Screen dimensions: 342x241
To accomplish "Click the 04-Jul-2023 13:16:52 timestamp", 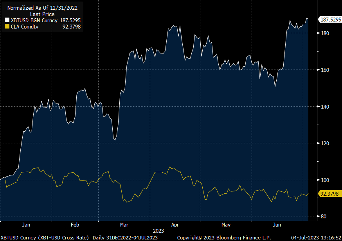I will click(x=315, y=237).
